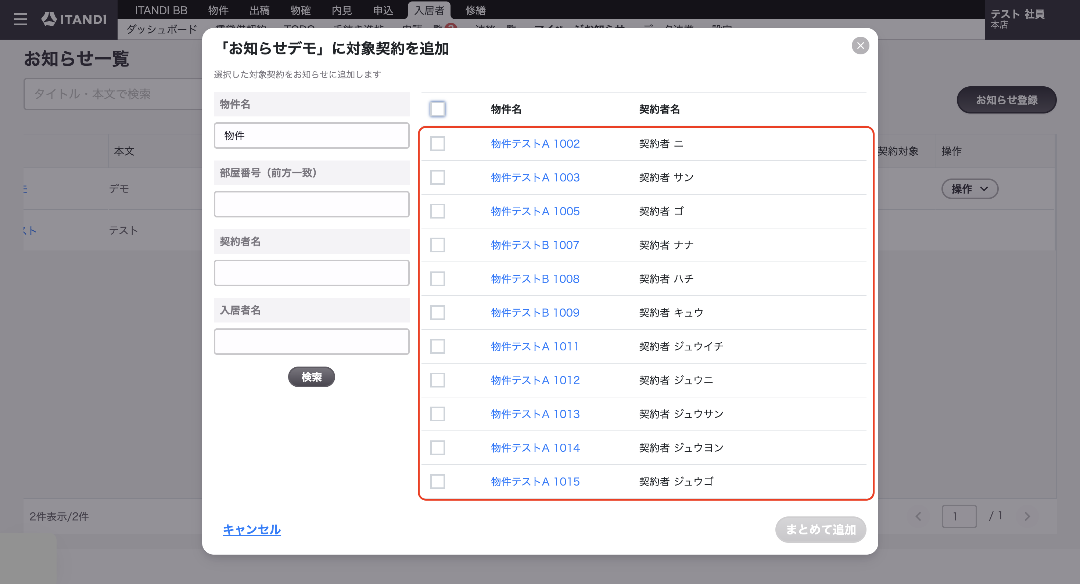Check the 物件テストA 1003 row checkbox
Image resolution: width=1080 pixels, height=584 pixels.
437,178
